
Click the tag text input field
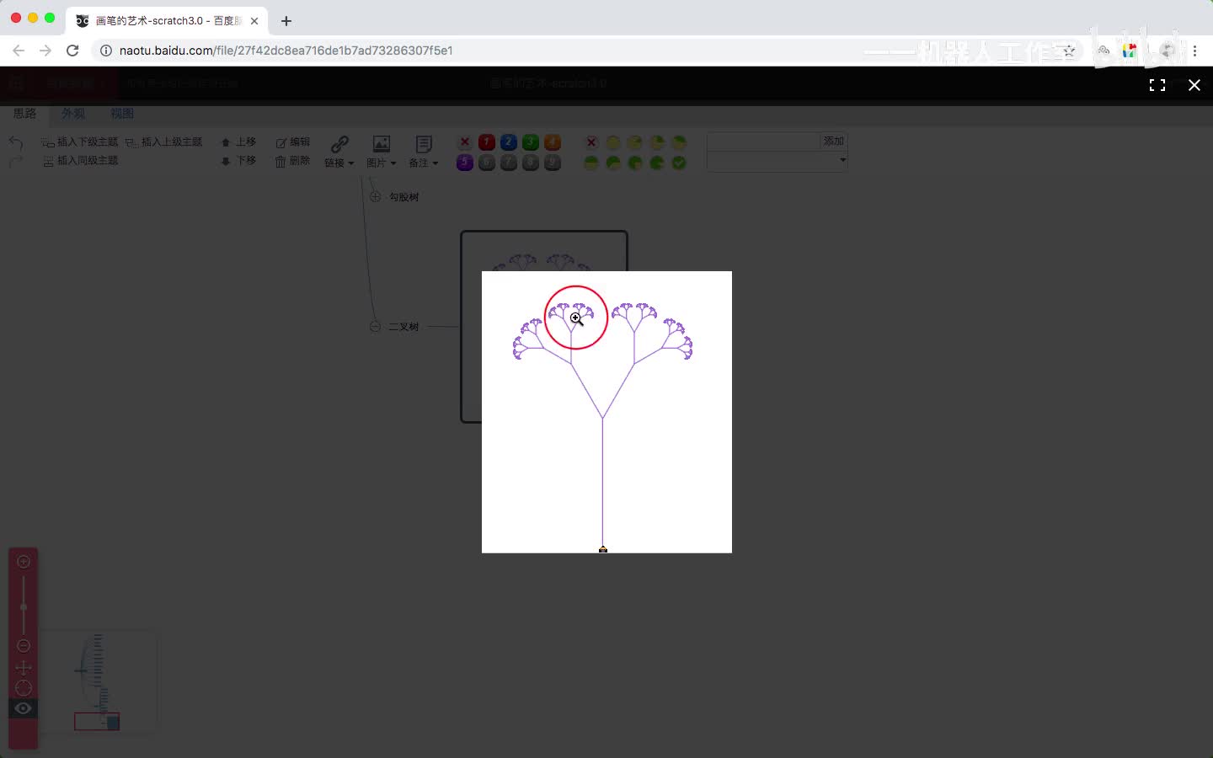pyautogui.click(x=764, y=141)
